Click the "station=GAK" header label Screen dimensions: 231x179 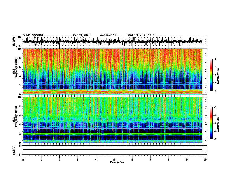(108, 35)
